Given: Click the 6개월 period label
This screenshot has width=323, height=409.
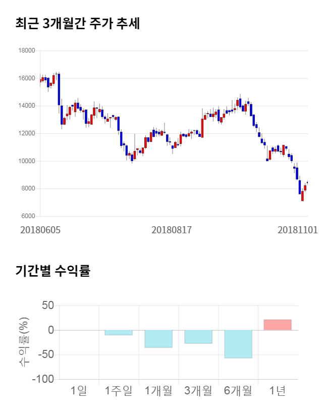Looking at the screenshot, I should coord(238,390).
